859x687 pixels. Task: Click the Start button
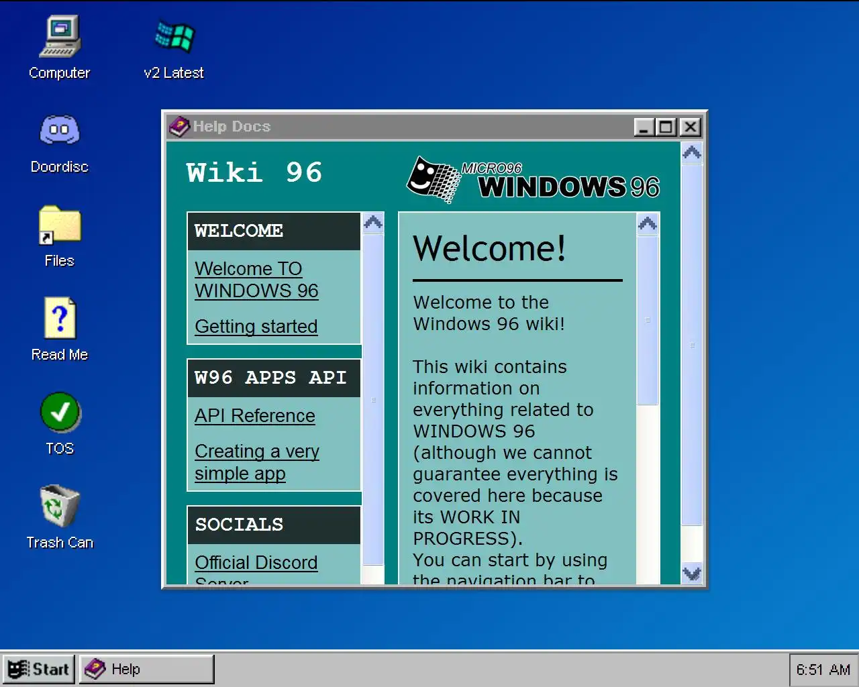click(39, 669)
